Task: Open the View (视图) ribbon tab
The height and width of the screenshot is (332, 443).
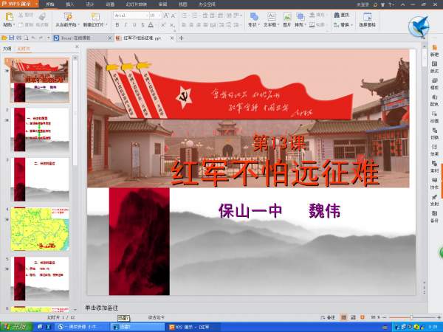Action: [x=183, y=4]
